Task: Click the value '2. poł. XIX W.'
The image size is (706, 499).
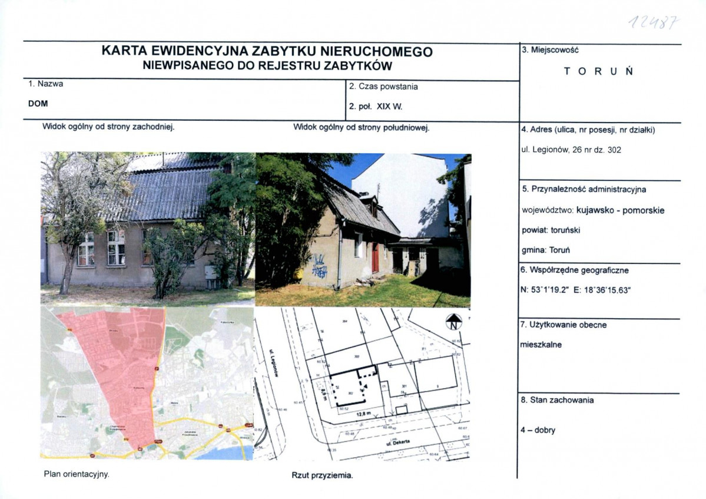Action: click(x=376, y=107)
